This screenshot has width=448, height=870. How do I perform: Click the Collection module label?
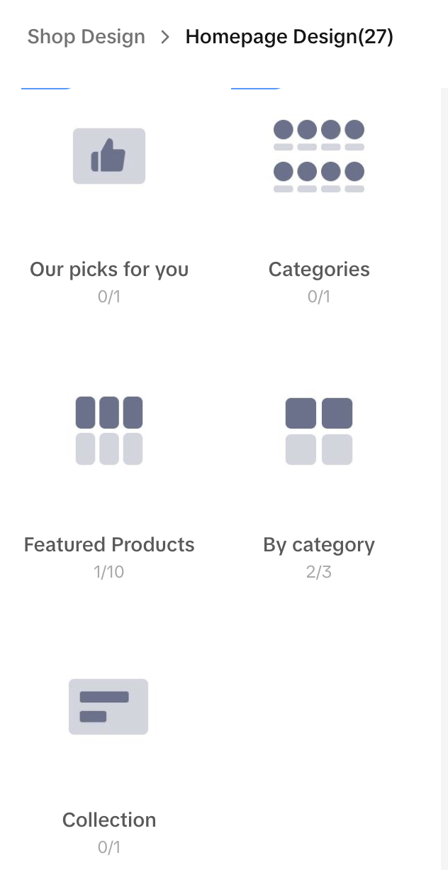pyautogui.click(x=109, y=820)
